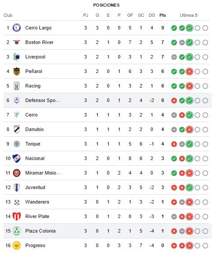The image size is (212, 255).
Task: Open the Miramar Misiones team link
Action: (x=43, y=173)
